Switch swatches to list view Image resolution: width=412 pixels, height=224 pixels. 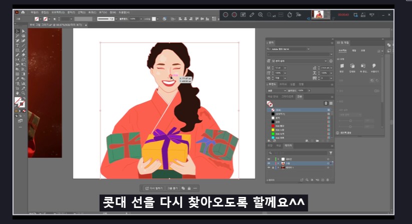pyautogui.click(x=326, y=103)
